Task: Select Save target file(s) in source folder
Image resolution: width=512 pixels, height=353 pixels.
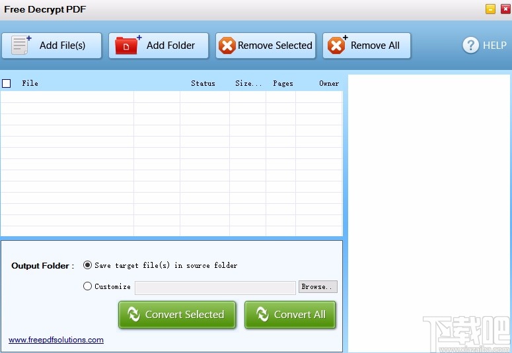Action: 87,265
